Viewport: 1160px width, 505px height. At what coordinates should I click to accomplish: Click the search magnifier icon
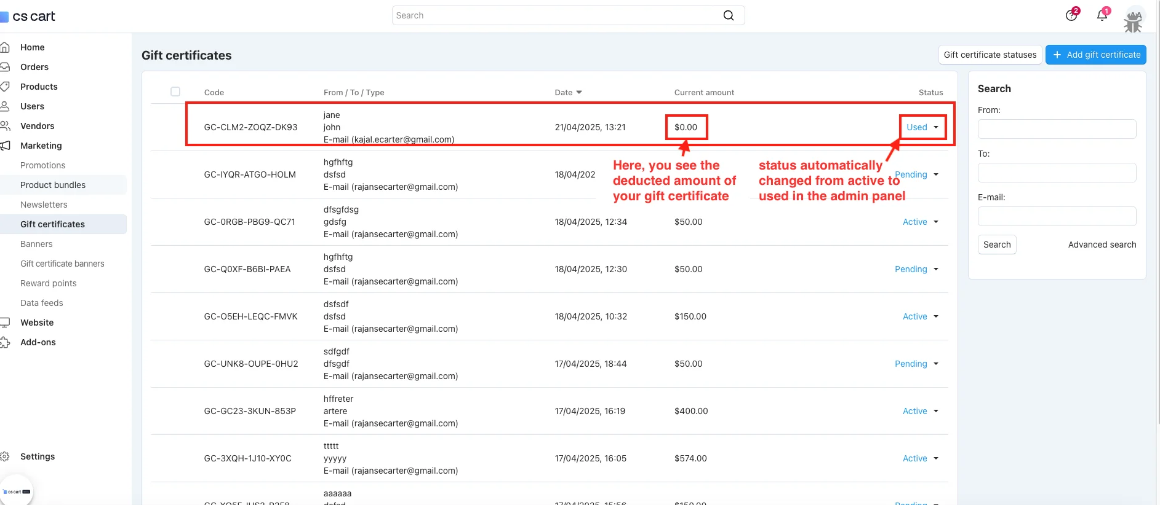728,15
